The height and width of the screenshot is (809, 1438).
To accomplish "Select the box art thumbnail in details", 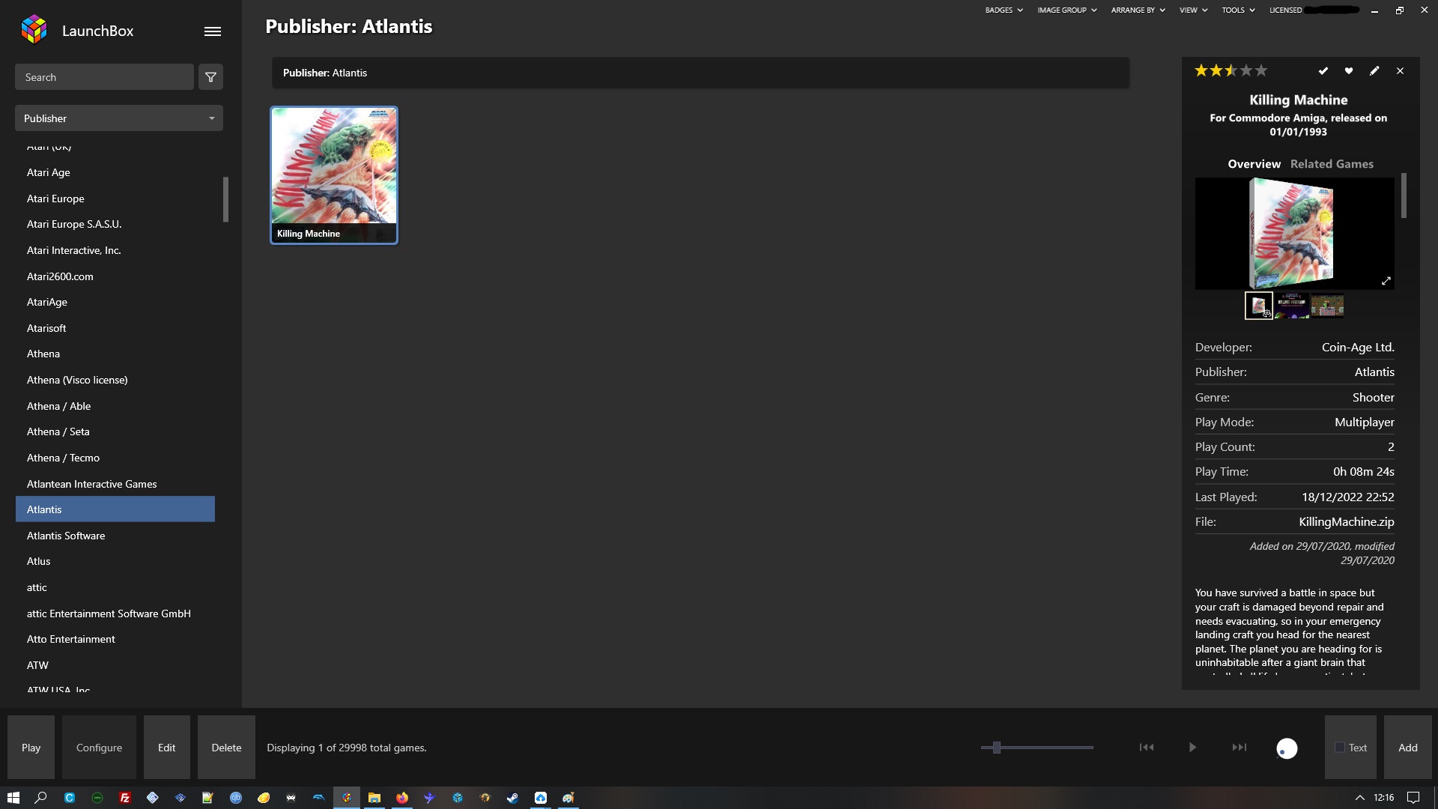I will [1259, 306].
